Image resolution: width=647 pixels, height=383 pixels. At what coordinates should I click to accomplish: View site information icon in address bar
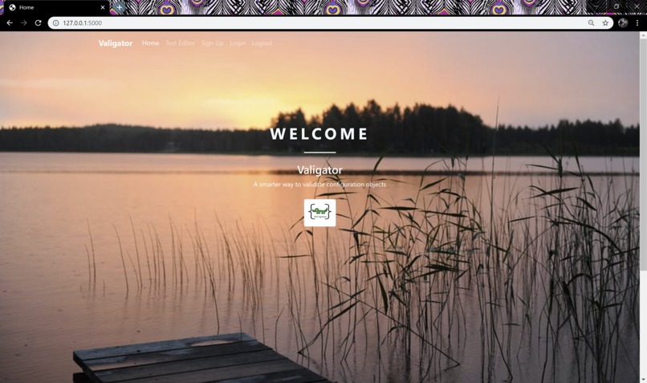point(56,23)
